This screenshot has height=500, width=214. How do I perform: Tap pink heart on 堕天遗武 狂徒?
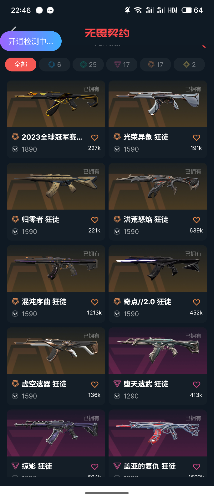(x=196, y=384)
